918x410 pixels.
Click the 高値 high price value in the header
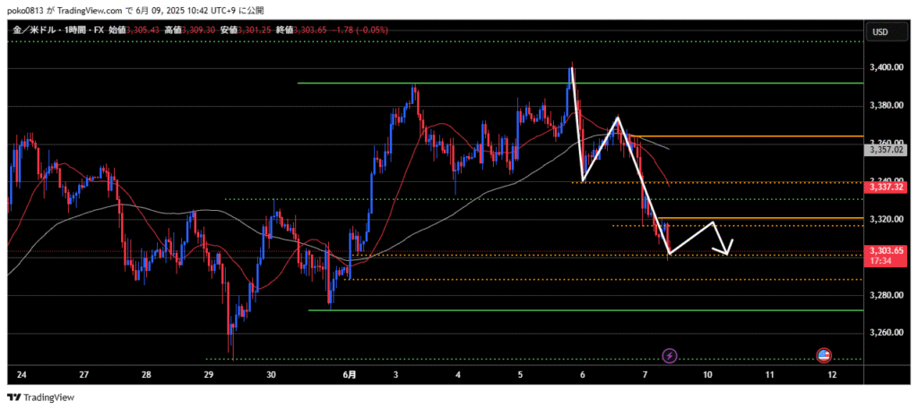(x=197, y=31)
